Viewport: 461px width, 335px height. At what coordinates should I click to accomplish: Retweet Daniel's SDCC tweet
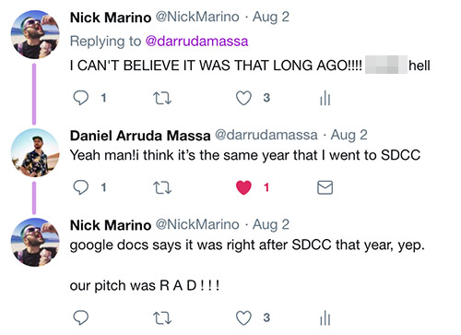pyautogui.click(x=162, y=187)
